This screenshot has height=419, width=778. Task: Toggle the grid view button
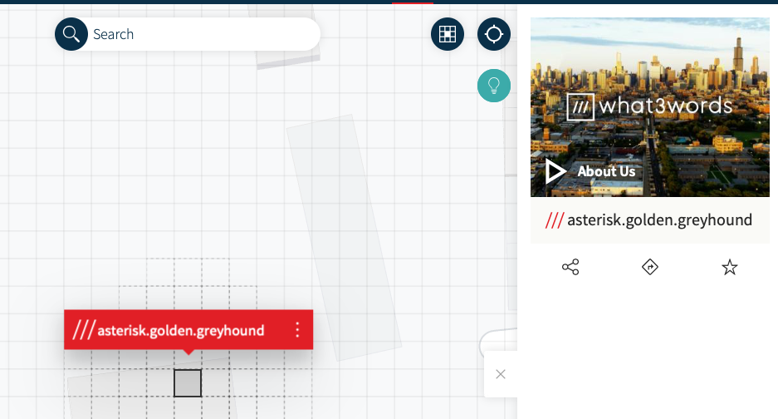pos(448,34)
